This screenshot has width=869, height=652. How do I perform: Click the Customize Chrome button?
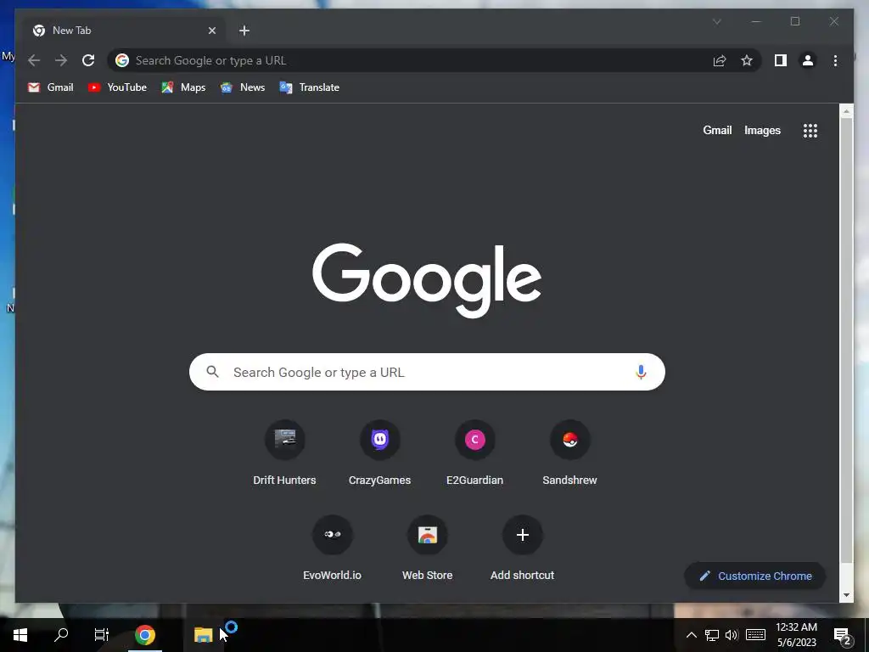[754, 576]
